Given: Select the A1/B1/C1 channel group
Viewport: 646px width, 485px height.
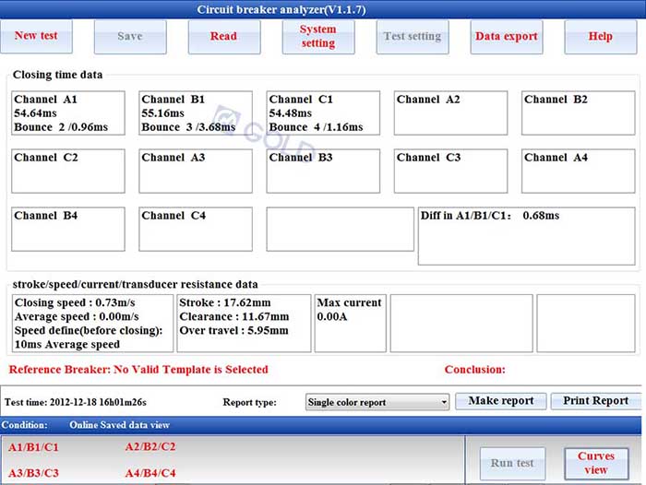Looking at the screenshot, I should point(34,447).
